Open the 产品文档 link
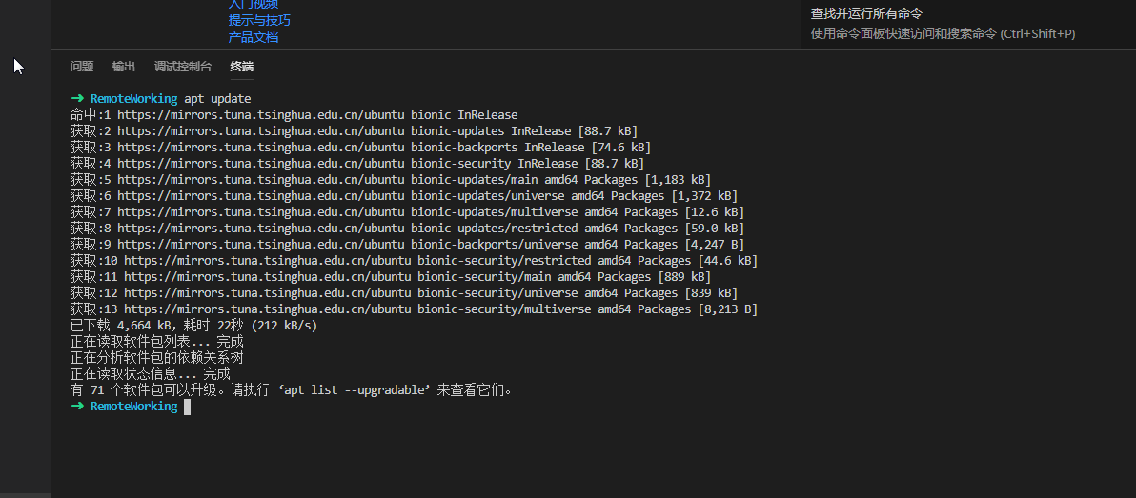This screenshot has height=498, width=1136. tap(254, 38)
